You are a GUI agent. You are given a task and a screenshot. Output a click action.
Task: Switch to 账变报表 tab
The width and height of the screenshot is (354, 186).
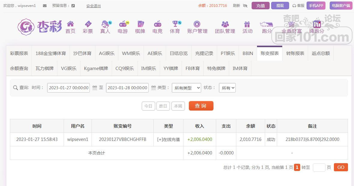point(270,53)
